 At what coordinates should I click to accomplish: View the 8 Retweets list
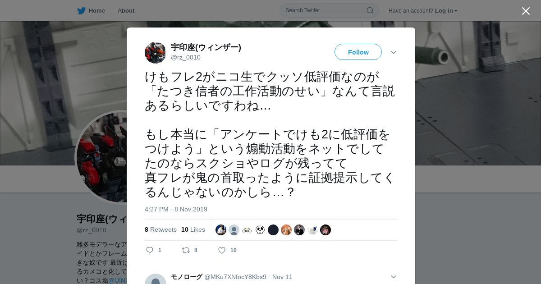point(160,229)
